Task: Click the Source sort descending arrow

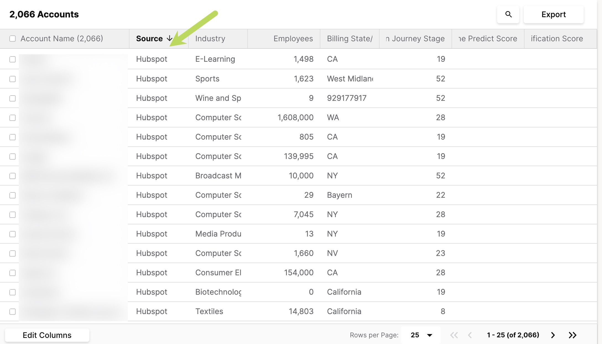Action: coord(170,38)
